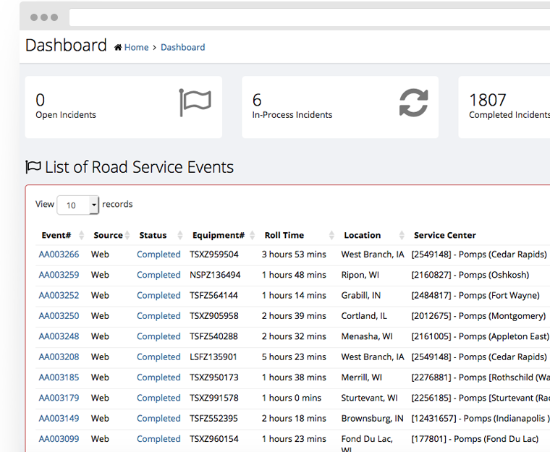Sort by Equipment# column arrows
Viewport: 550px width, 452px height.
[252, 235]
